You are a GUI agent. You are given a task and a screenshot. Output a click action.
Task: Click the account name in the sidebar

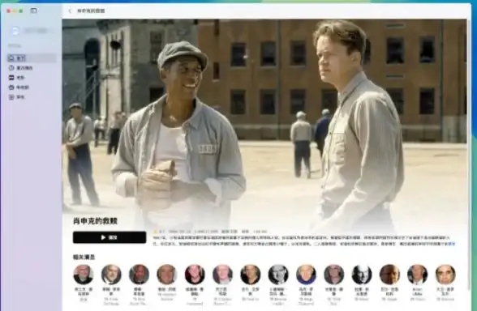36,31
